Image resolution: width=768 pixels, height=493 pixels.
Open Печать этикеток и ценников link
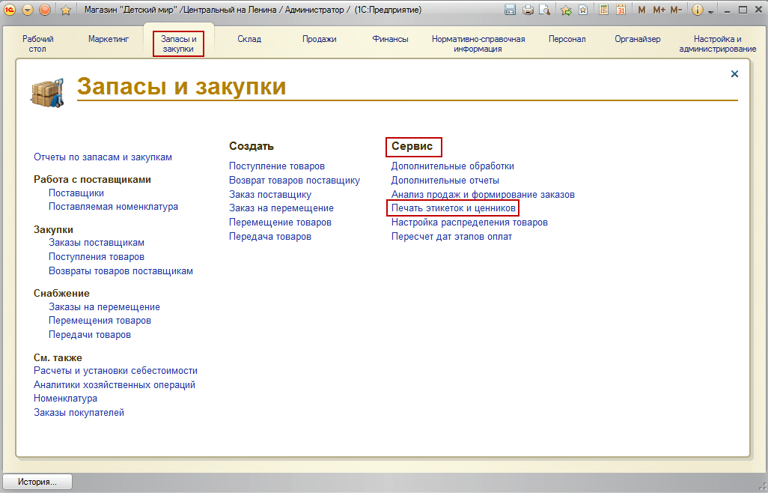click(x=453, y=208)
